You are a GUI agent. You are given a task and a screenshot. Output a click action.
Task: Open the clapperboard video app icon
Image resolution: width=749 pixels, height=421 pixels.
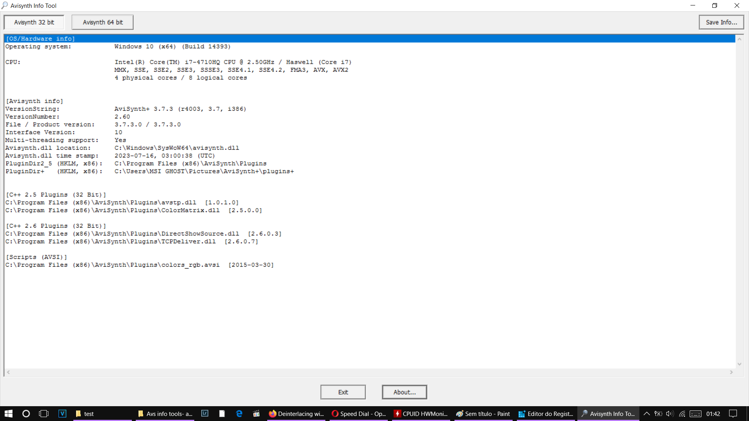coord(256,414)
